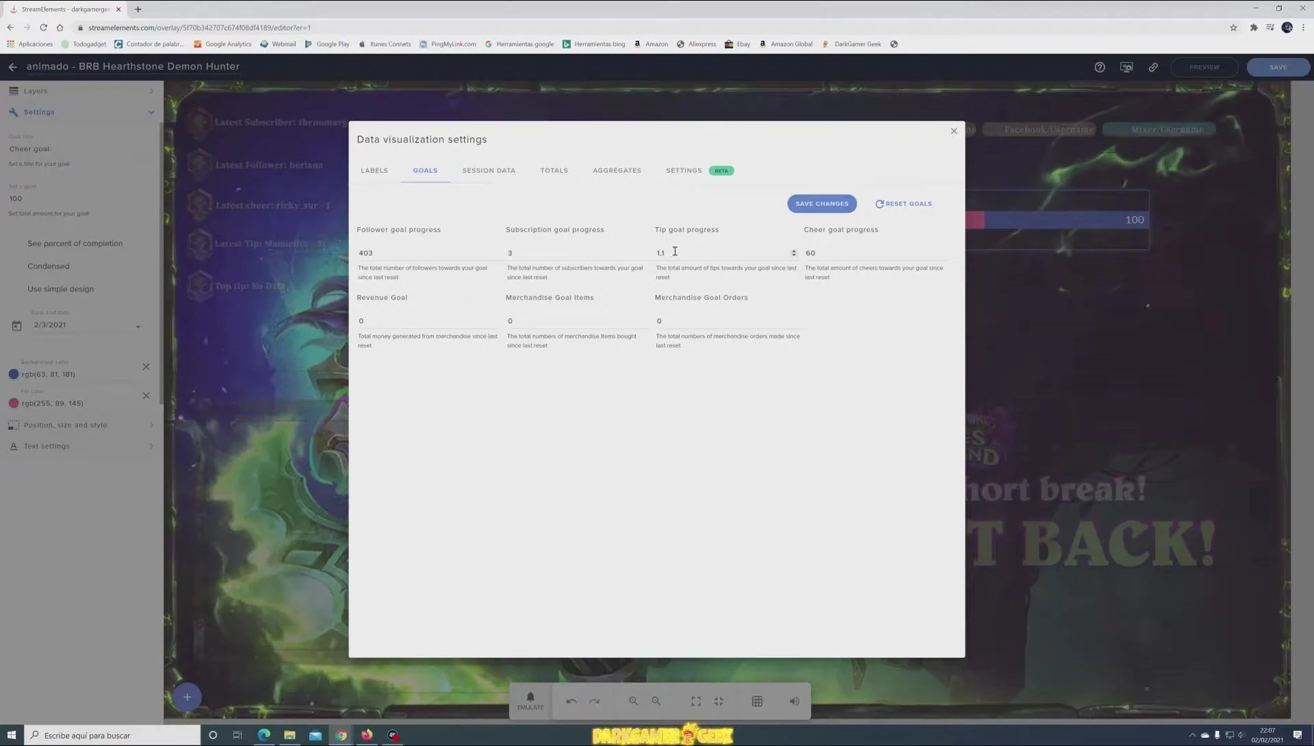Image resolution: width=1314 pixels, height=746 pixels.
Task: Click the Preview button in header
Action: pos(1204,67)
